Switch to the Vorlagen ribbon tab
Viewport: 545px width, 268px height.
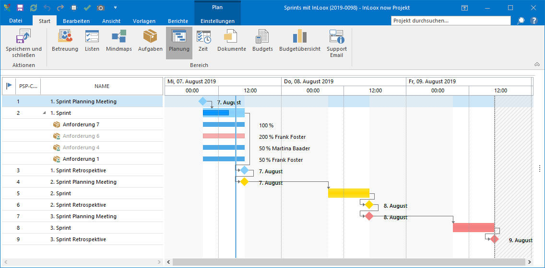click(144, 21)
